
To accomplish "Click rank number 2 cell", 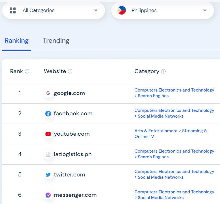I will 20,114.
